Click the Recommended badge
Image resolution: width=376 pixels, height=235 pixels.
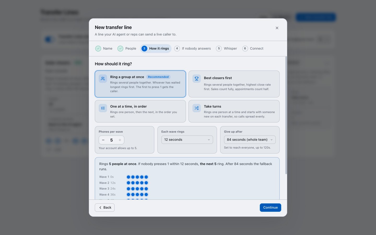(x=158, y=77)
